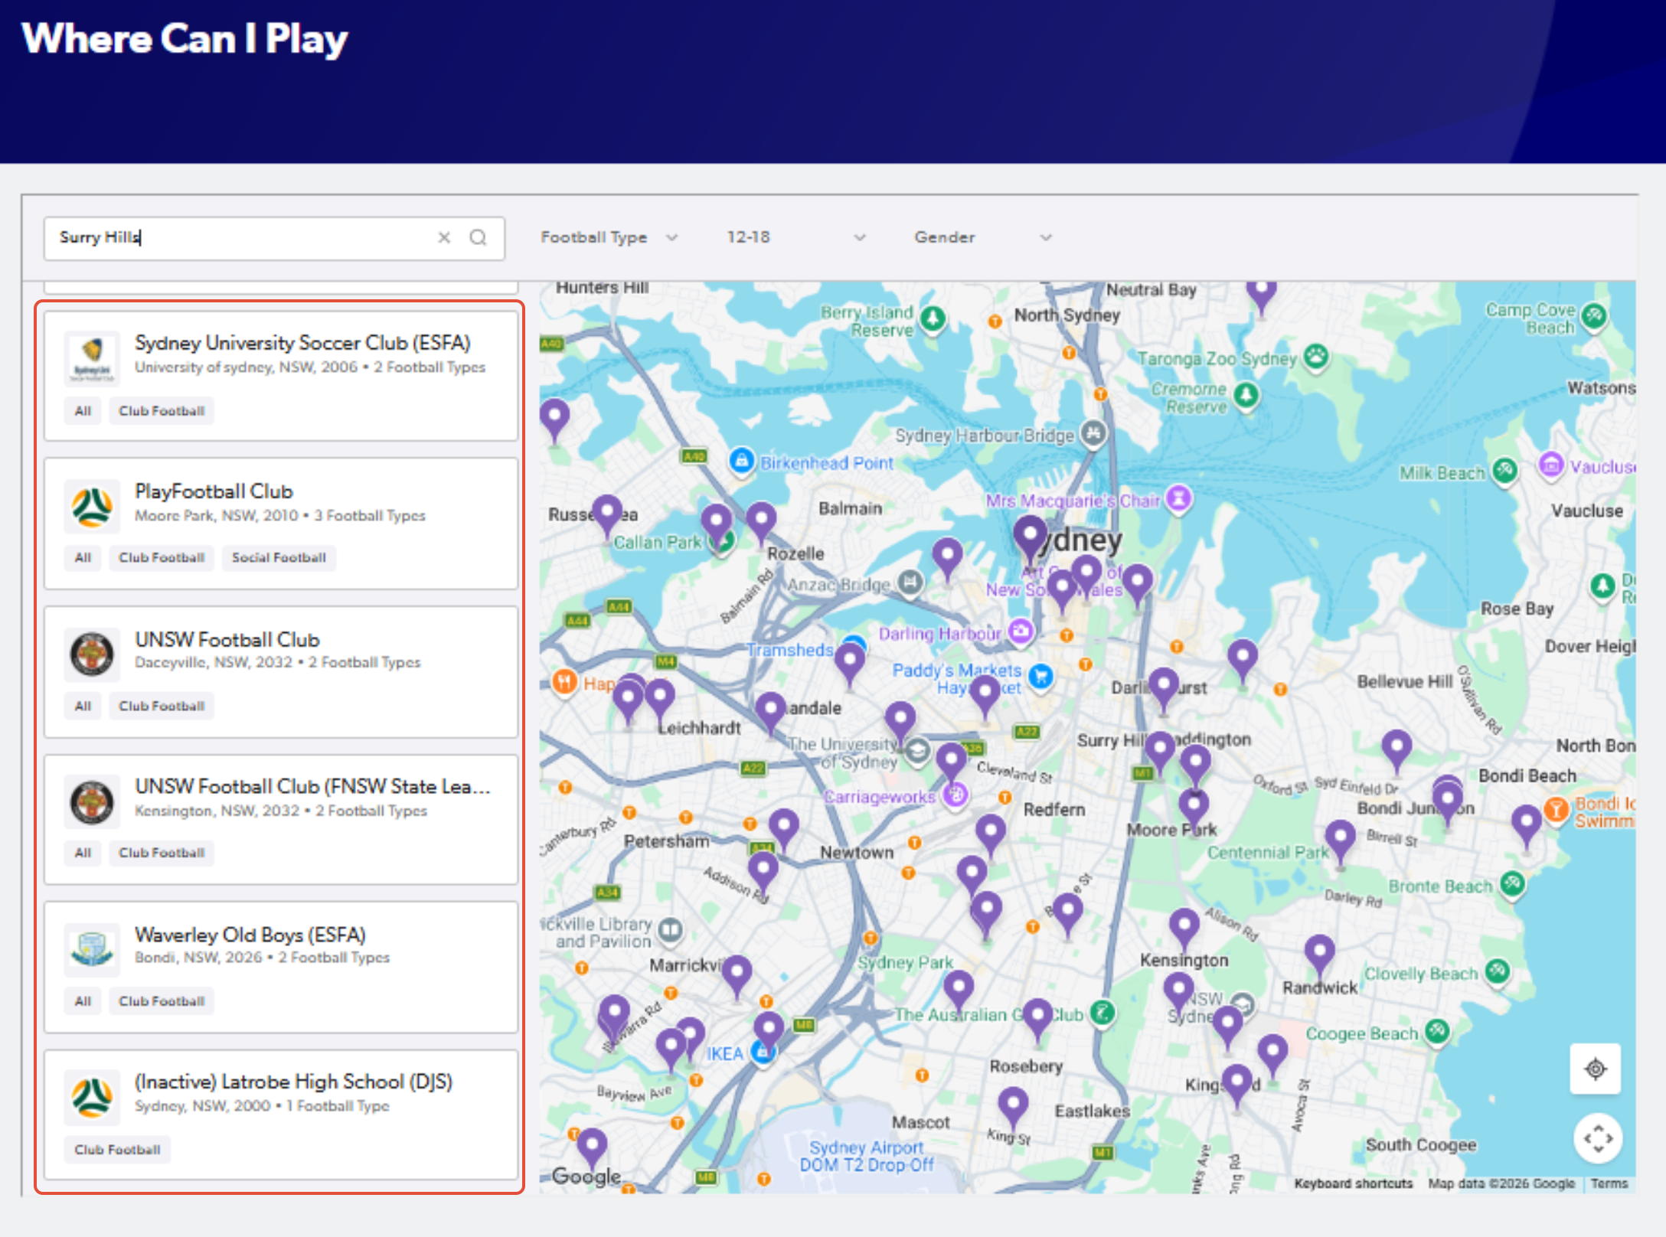This screenshot has height=1237, width=1666.
Task: Click Berry Island Reserve park marker
Action: 933,318
